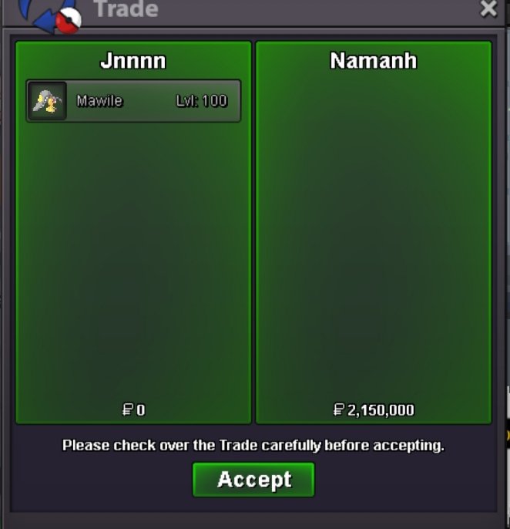Click the trade warning message text
This screenshot has height=529, width=510.
253,446
